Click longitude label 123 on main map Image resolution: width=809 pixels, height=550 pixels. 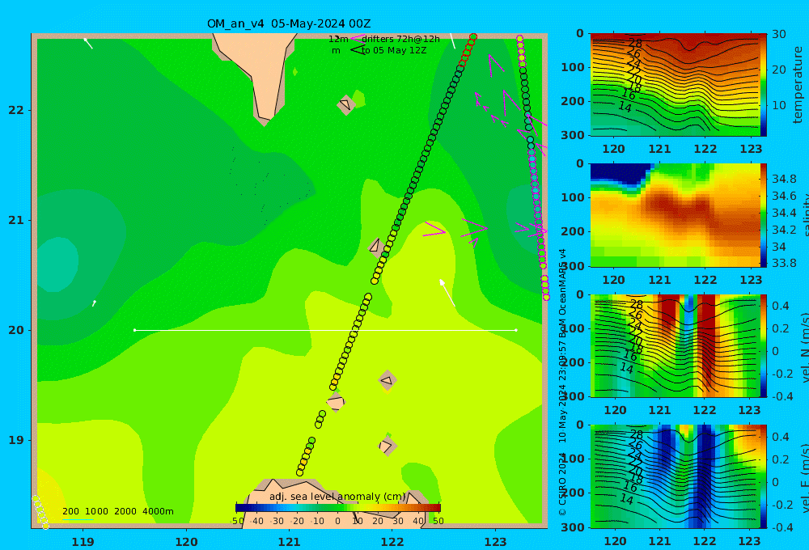coord(496,542)
